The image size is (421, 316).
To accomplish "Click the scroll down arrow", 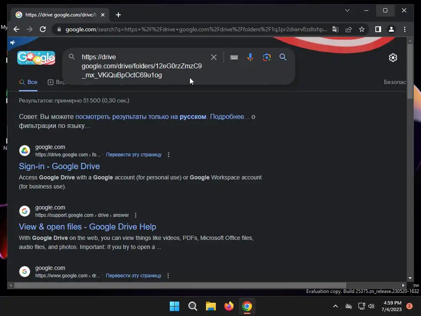I will tap(410, 278).
